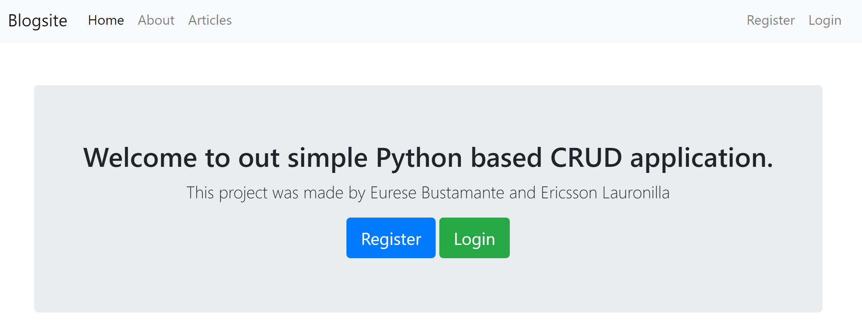Click Register in the top navigation bar
862x336 pixels.
770,20
